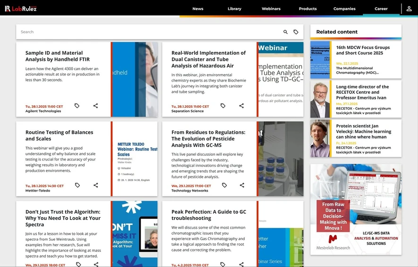Click date Tu, 28.1.2025 14:30 CET
This screenshot has width=418, height=267.
coord(44,186)
